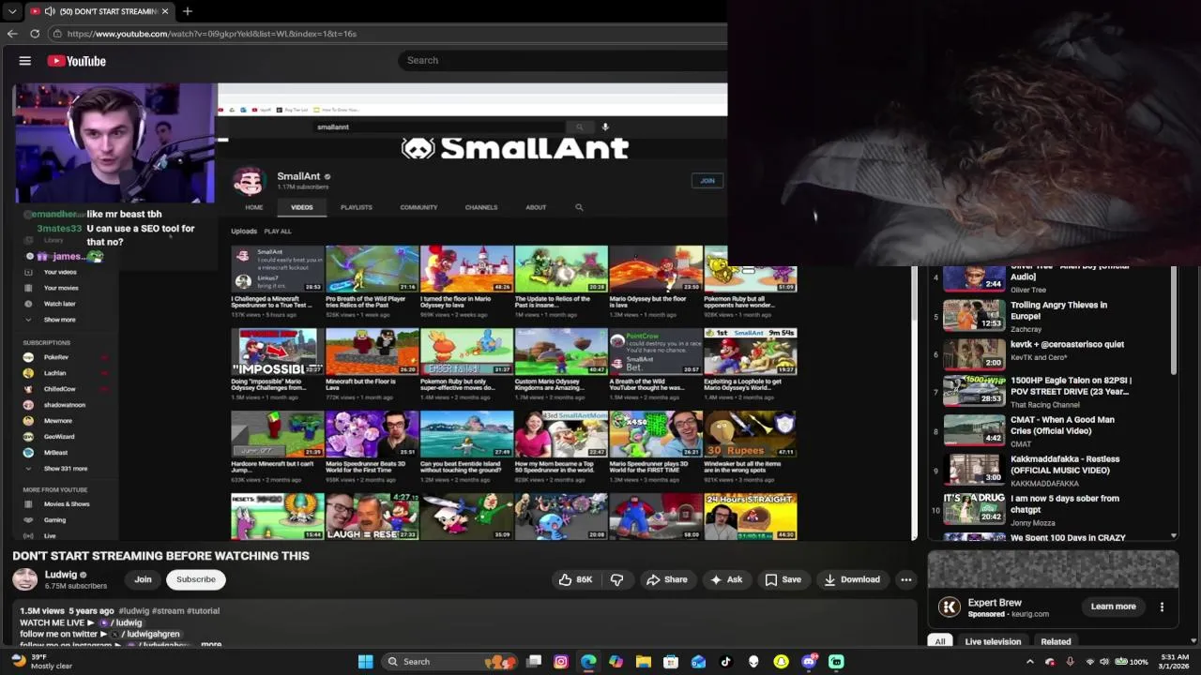Like the video with thumbs up 86K

[x=575, y=579]
